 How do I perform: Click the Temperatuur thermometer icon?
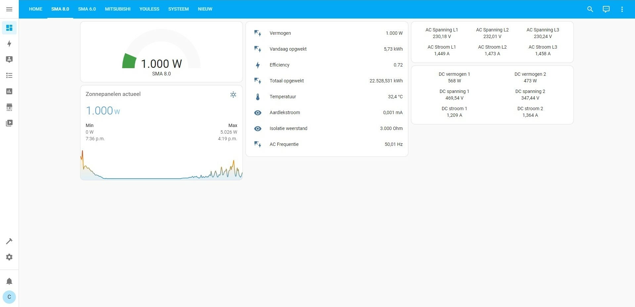coord(258,97)
